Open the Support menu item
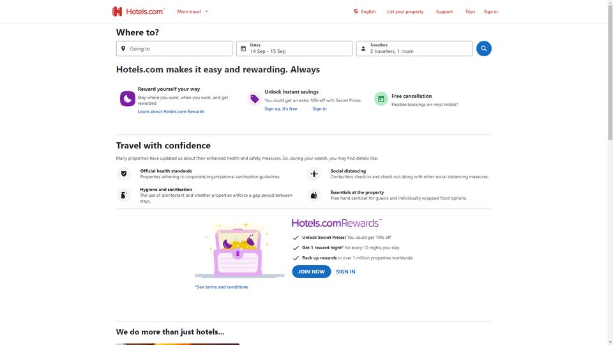The height and width of the screenshot is (345, 613). 444,11
